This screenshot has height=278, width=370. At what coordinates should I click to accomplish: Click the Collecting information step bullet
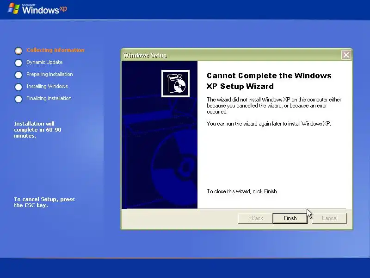(x=18, y=51)
